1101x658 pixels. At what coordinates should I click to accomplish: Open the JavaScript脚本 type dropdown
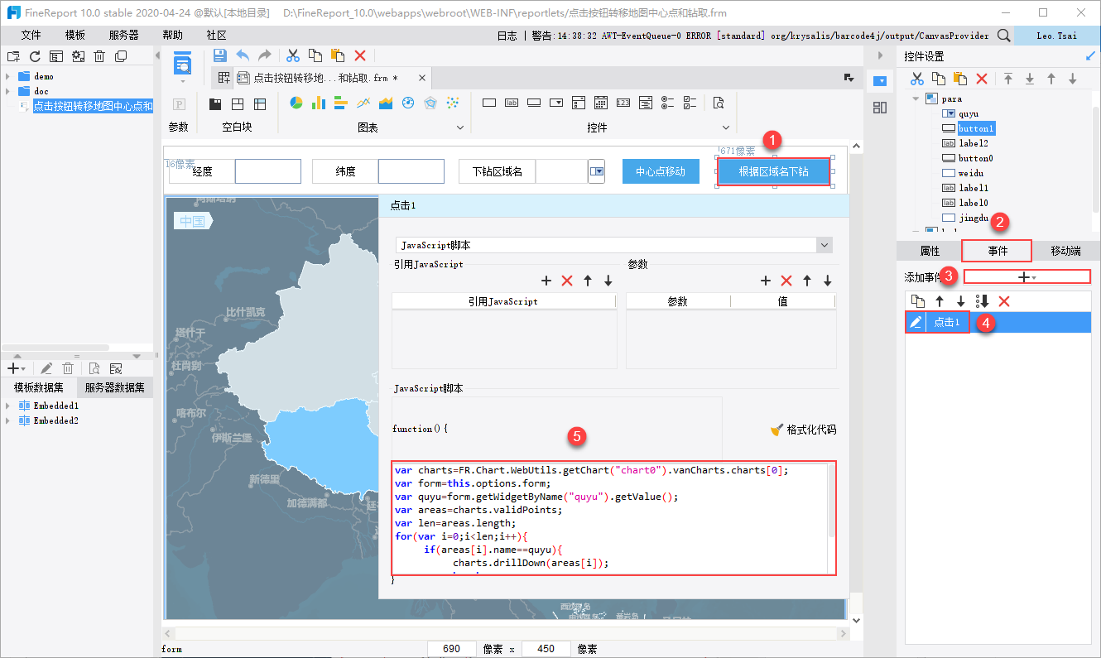823,246
